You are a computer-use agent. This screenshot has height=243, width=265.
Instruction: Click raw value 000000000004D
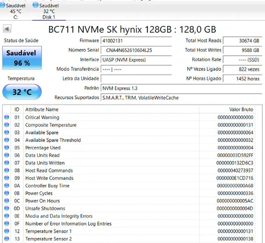click(235, 208)
